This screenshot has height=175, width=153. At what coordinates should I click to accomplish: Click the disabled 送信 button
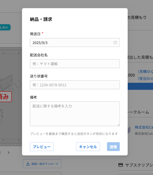tap(113, 147)
